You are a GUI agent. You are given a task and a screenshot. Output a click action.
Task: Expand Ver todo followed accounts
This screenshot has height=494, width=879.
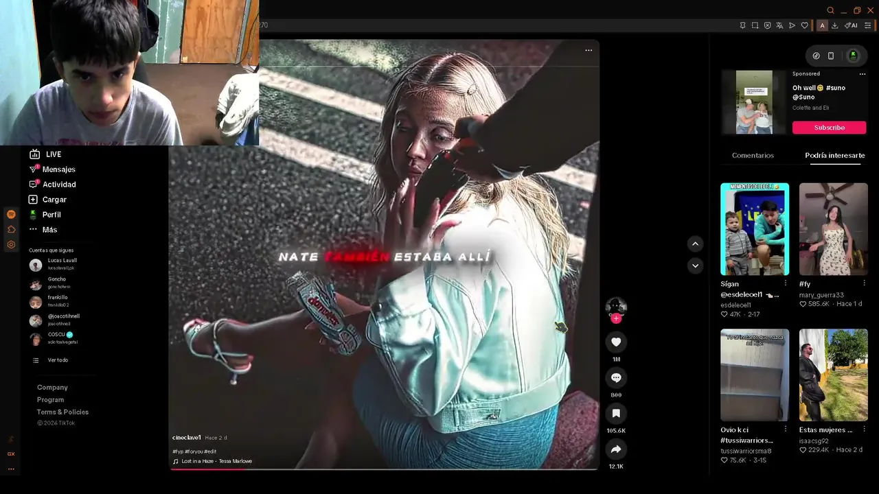tap(51, 360)
